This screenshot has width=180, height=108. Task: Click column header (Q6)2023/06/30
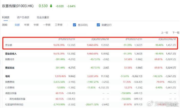click(100, 39)
